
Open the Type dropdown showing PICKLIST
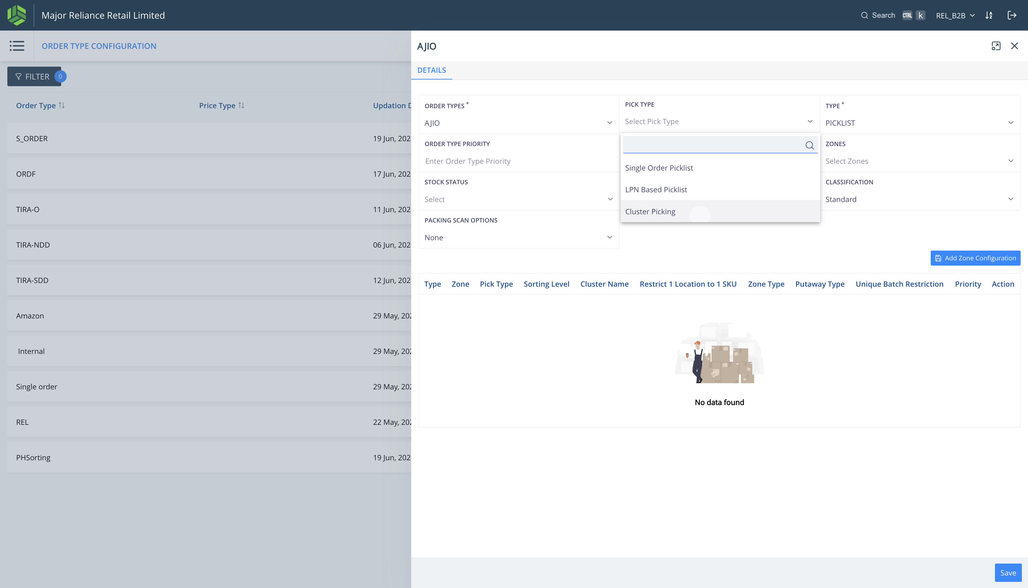pos(920,123)
